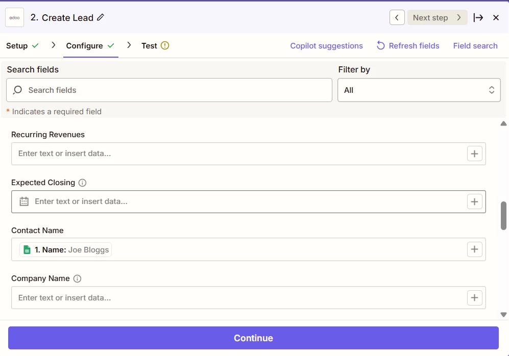Viewport: 509px width, 356px height.
Task: Insert data into Expected Closing with plus
Action: pos(474,201)
